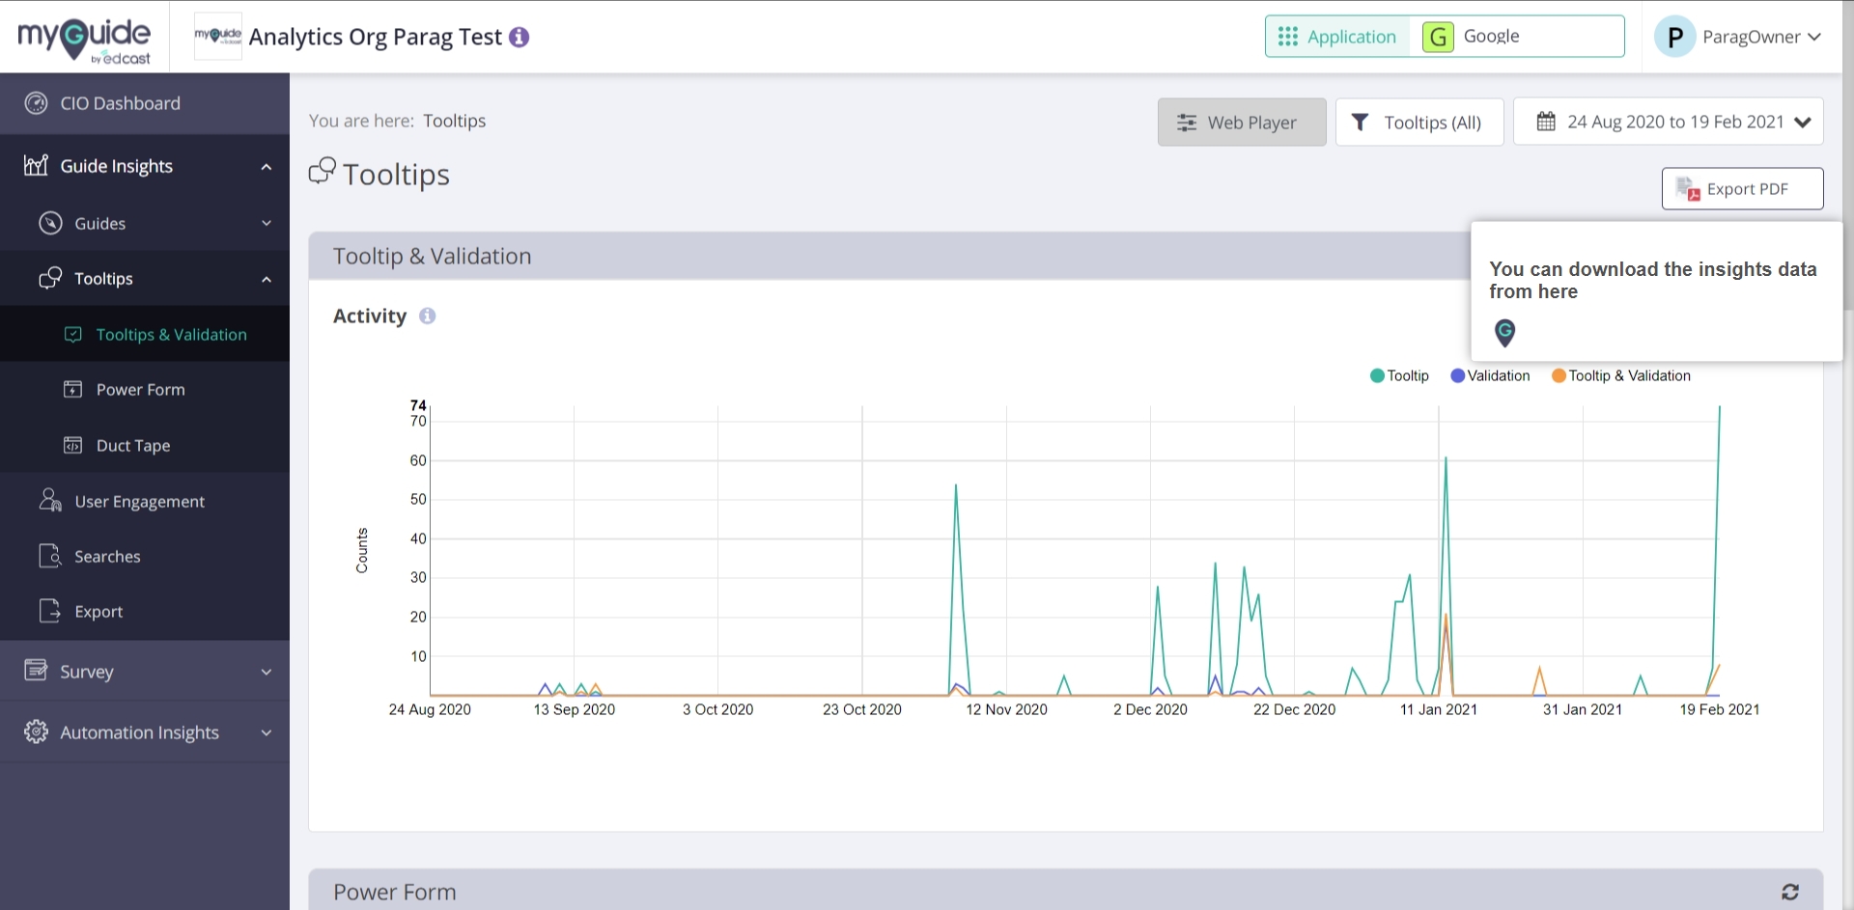The image size is (1854, 910).
Task: Click the Guides compass icon
Action: point(50,223)
